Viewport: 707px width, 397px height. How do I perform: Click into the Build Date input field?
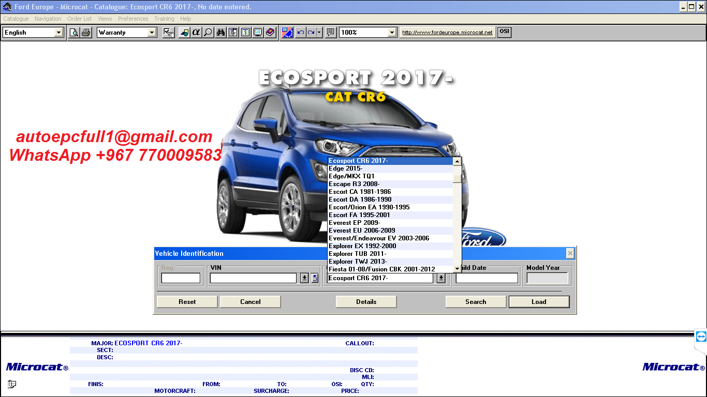pos(487,278)
